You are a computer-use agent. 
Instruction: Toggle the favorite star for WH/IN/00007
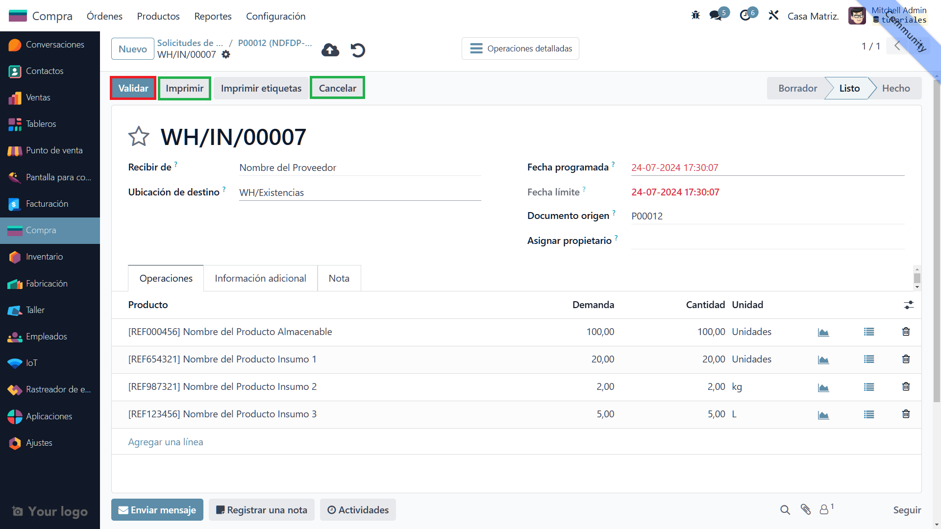139,137
